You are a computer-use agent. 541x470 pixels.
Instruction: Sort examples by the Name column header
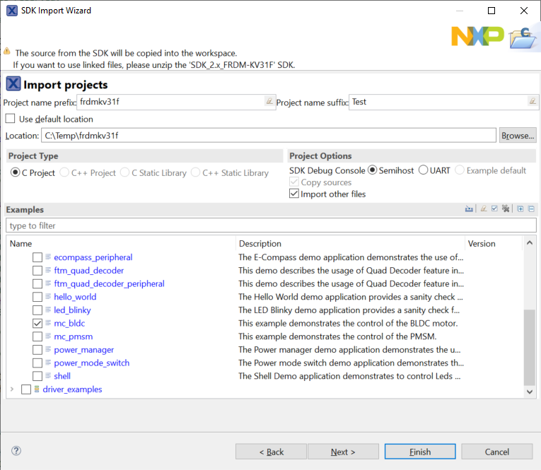120,244
